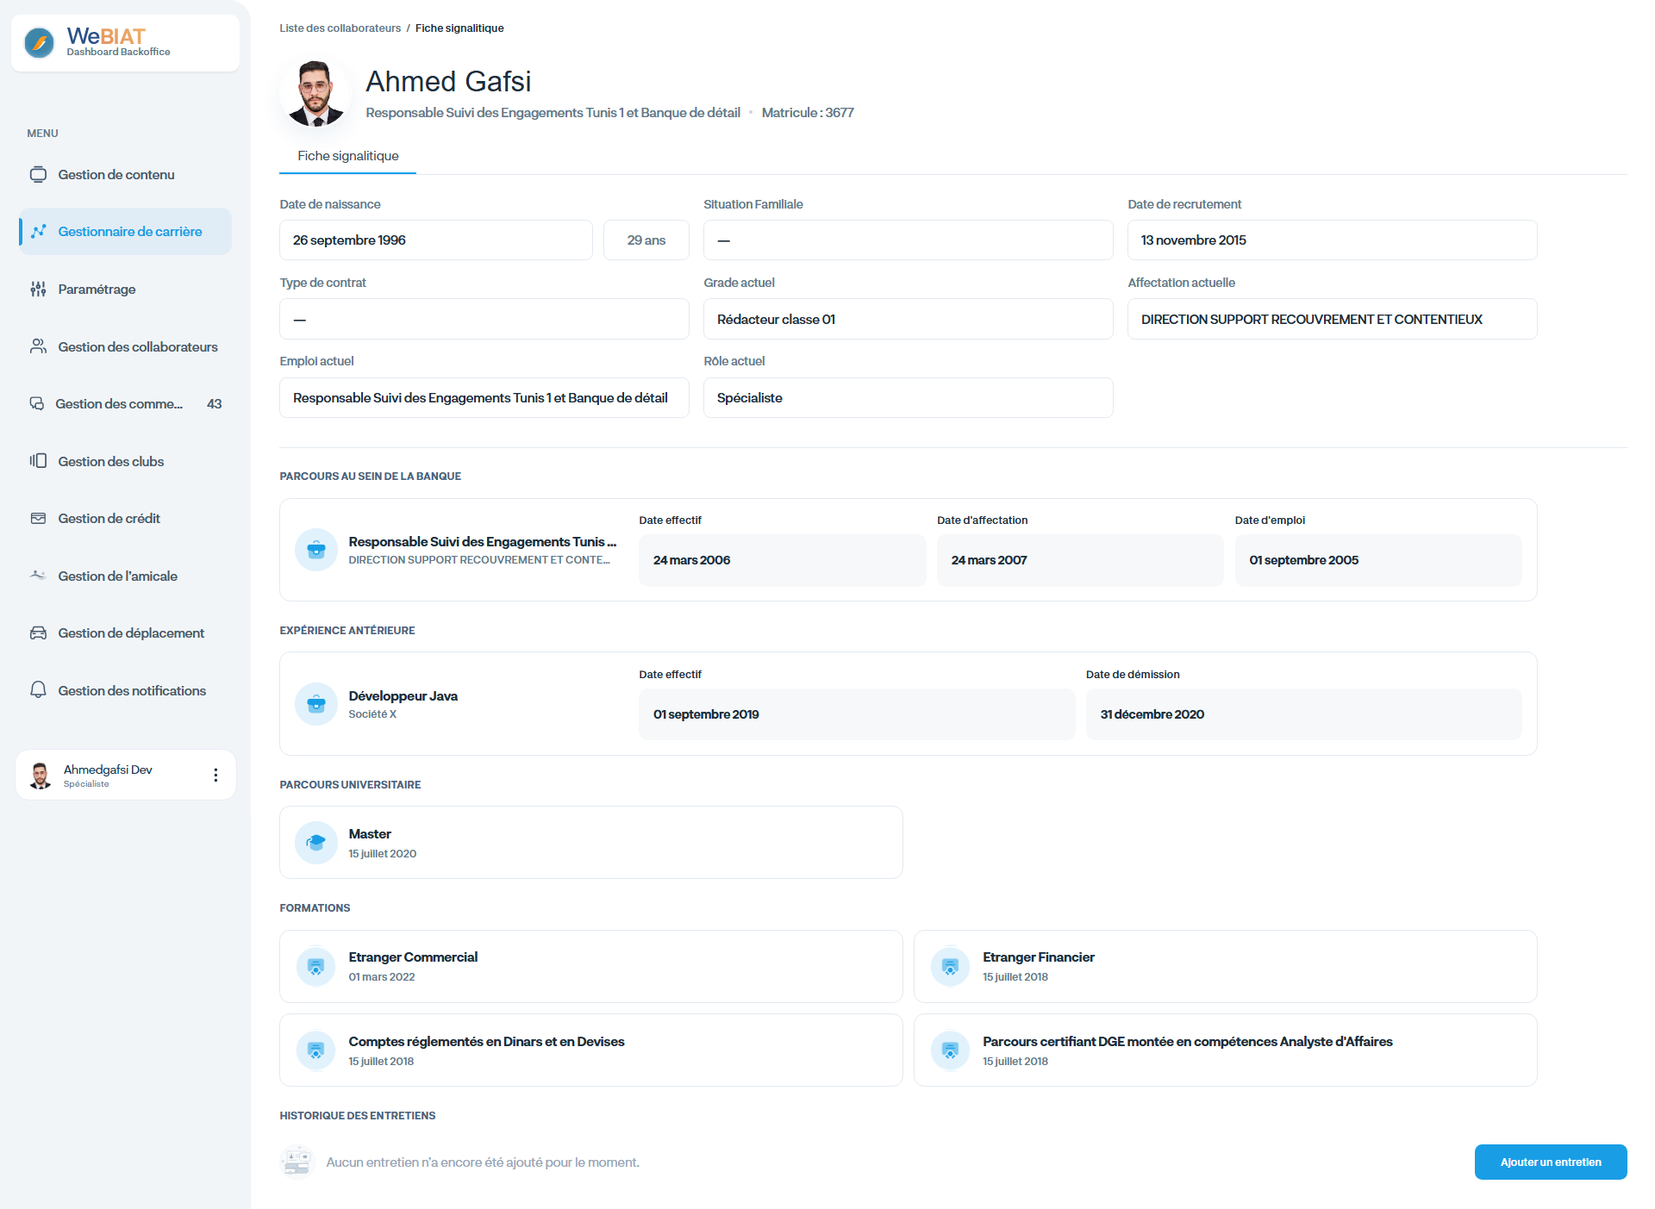Image resolution: width=1655 pixels, height=1209 pixels.
Task: Click the 24 mars 2006 date effectif
Action: tap(783, 560)
